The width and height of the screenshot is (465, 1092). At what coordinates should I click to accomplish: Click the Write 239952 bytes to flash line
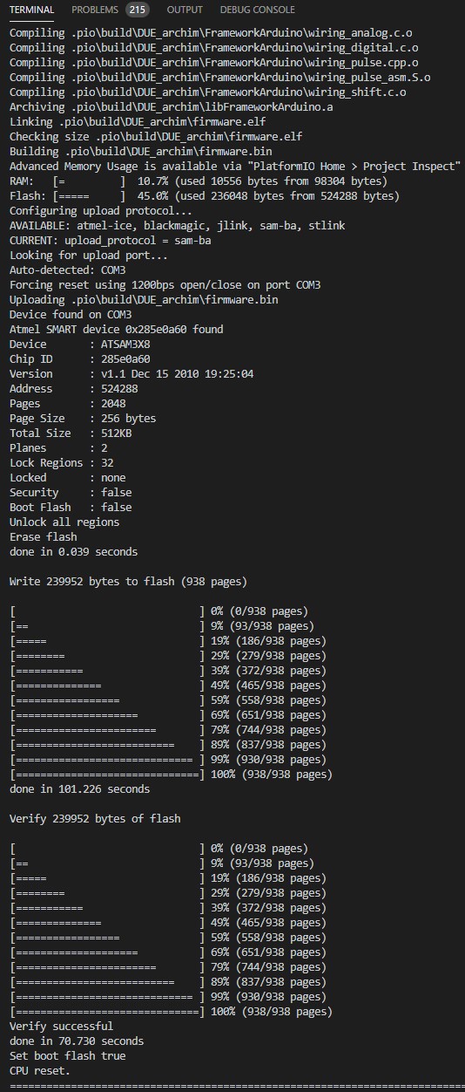[x=128, y=582]
